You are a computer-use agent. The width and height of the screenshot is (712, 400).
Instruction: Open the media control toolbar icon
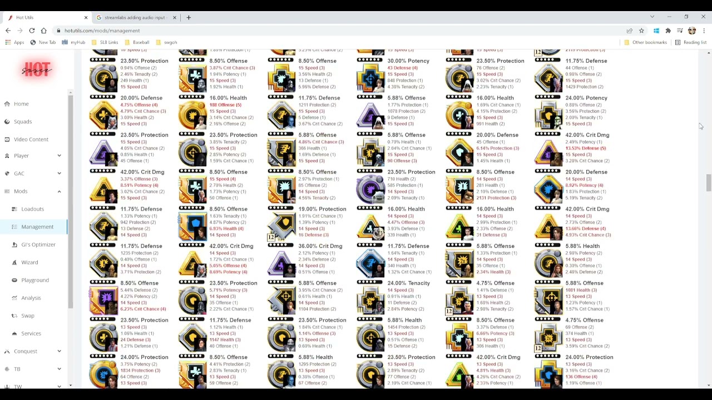680,31
